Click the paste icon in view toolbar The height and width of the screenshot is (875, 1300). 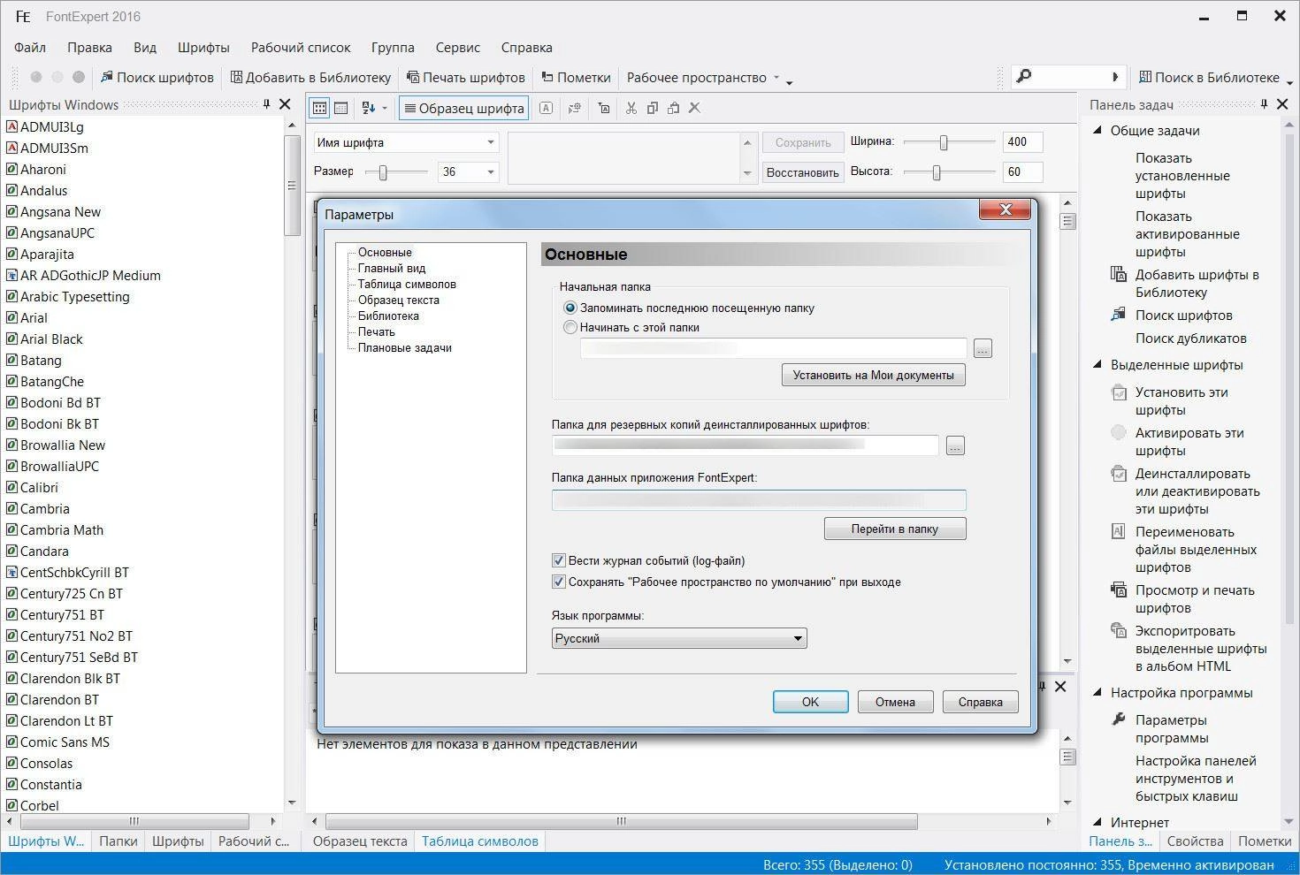coord(674,108)
